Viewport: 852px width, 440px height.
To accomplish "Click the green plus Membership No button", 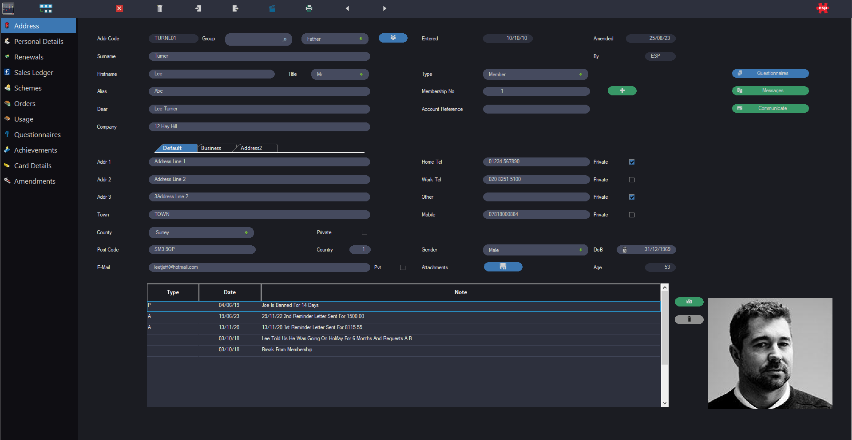I will 622,90.
